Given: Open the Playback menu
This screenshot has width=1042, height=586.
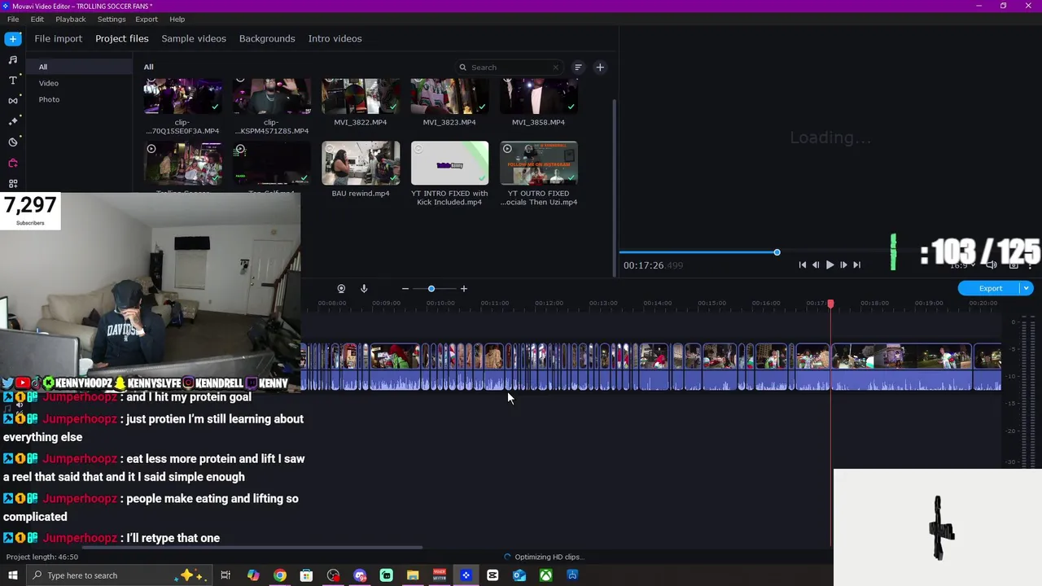Looking at the screenshot, I should pyautogui.click(x=71, y=19).
